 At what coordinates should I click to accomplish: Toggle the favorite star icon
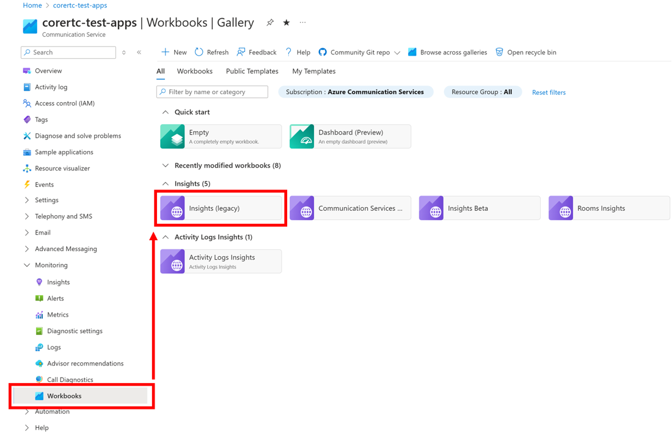pos(287,23)
